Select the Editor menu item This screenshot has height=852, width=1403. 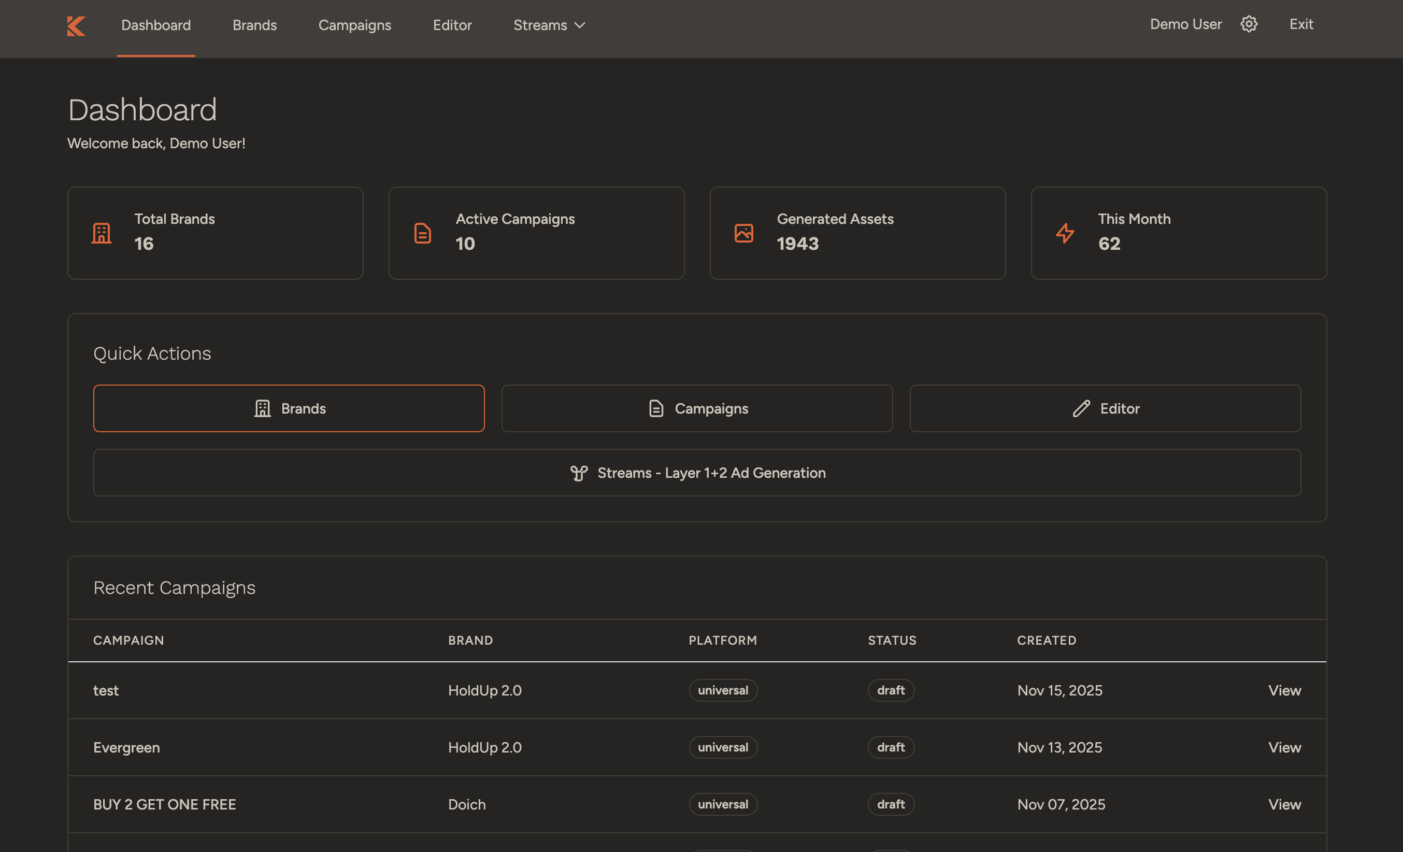(452, 25)
